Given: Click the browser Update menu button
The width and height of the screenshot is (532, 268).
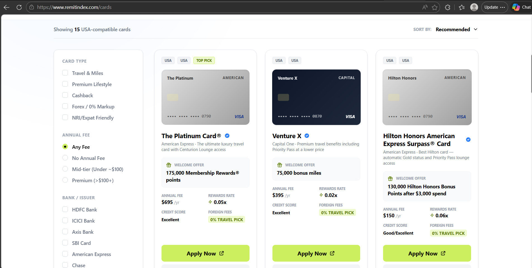Looking at the screenshot, I should click(x=494, y=7).
